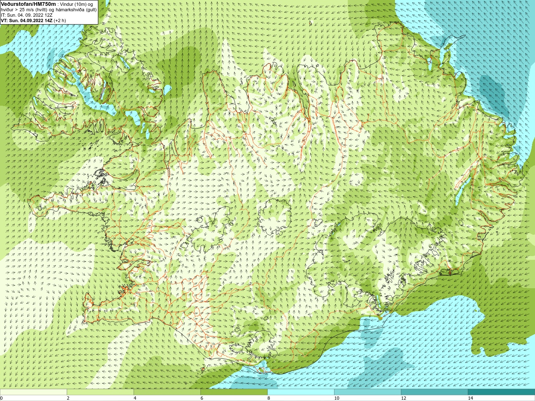This screenshot has width=535, height=401.
Task: Click the 2–4 m/s light green scale segment
Action: (100, 392)
